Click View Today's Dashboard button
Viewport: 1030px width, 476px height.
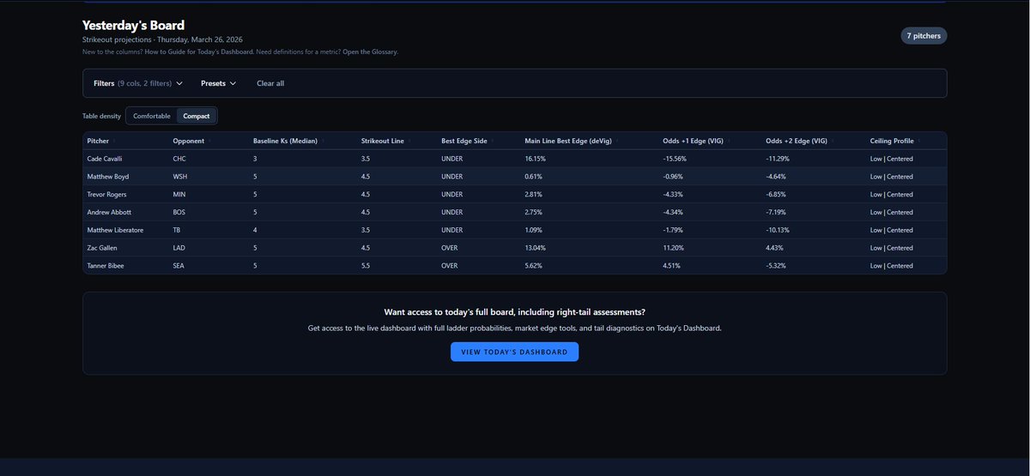click(x=514, y=352)
